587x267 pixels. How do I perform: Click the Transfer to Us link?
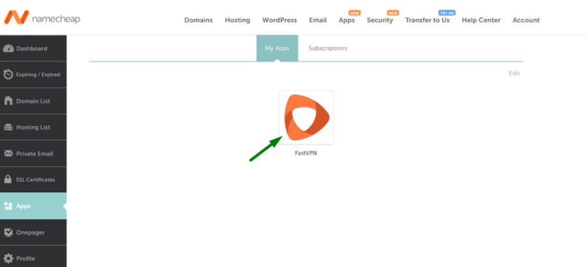[427, 20]
